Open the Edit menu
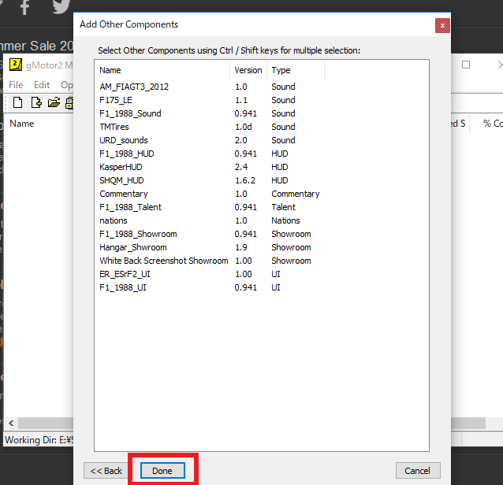The width and height of the screenshot is (503, 485). point(41,84)
